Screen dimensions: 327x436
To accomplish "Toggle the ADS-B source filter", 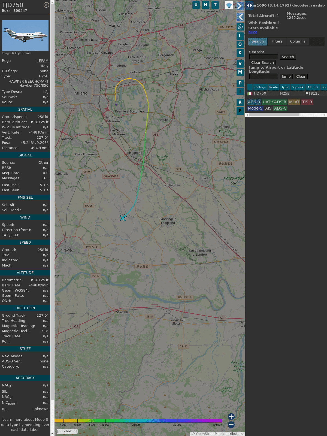I will pos(254,102).
